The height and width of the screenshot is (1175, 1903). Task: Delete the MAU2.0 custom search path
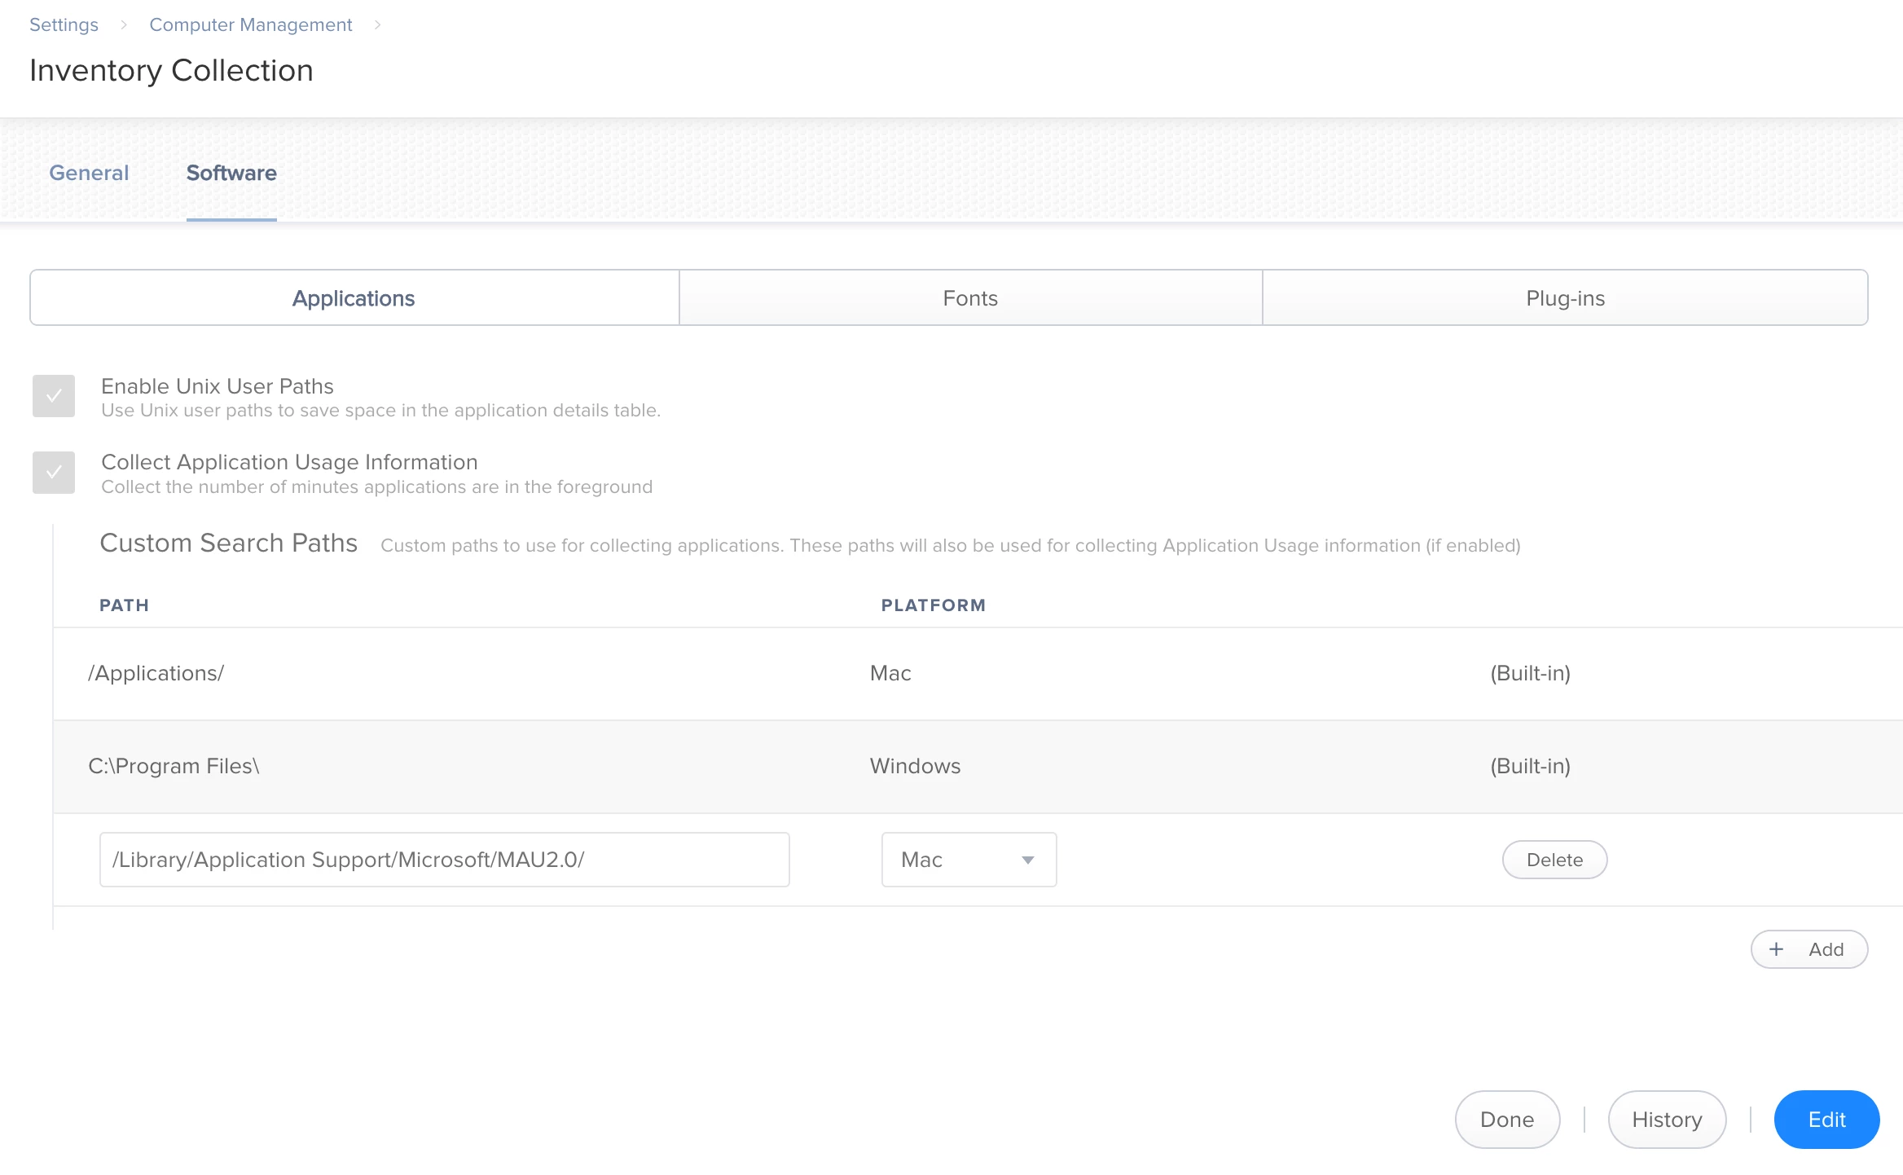click(x=1554, y=860)
